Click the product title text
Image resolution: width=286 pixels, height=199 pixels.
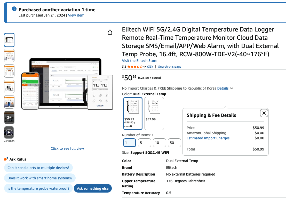(x=200, y=42)
